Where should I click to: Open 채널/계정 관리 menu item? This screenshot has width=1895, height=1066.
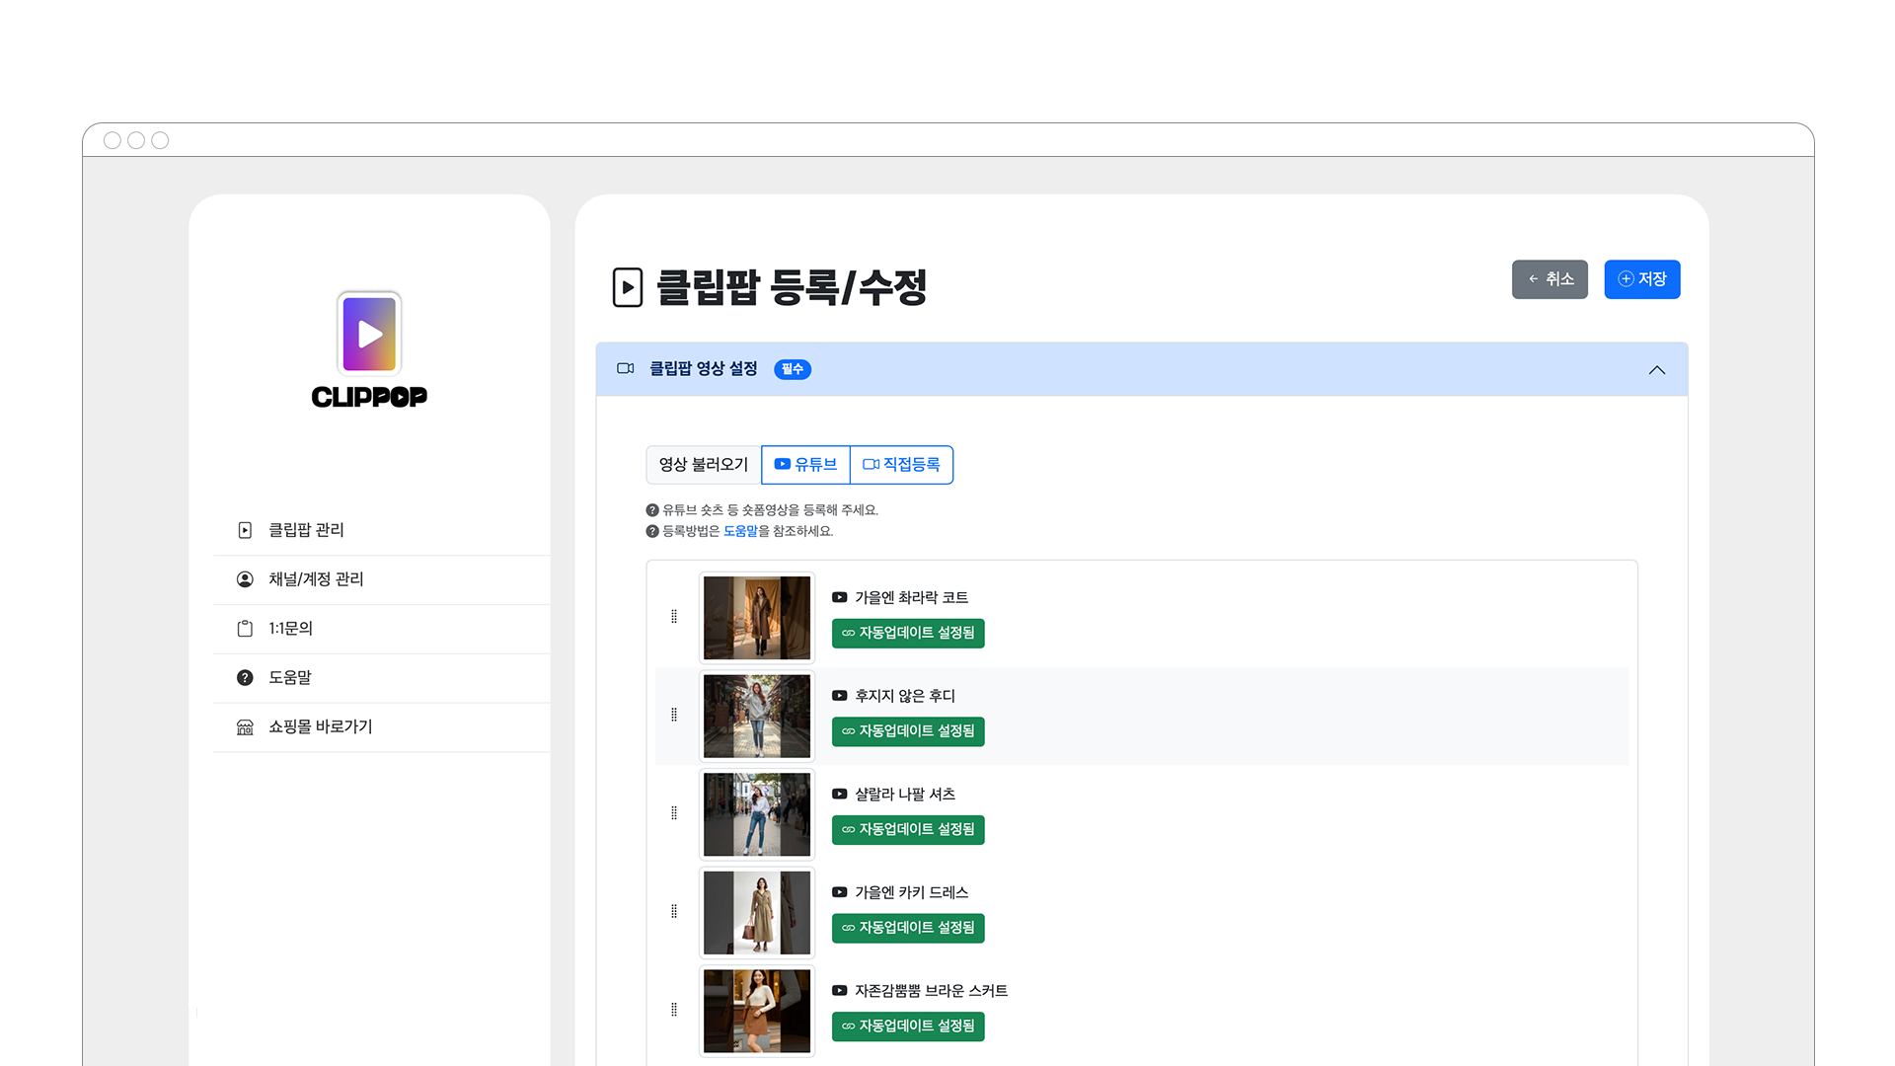316,579
